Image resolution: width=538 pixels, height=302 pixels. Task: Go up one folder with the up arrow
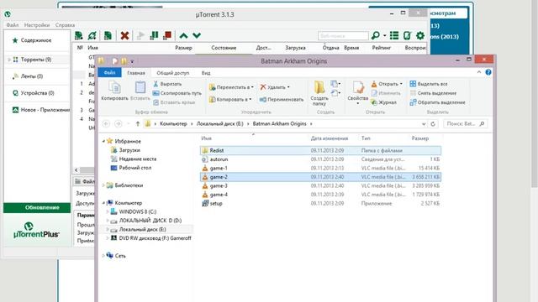click(138, 124)
